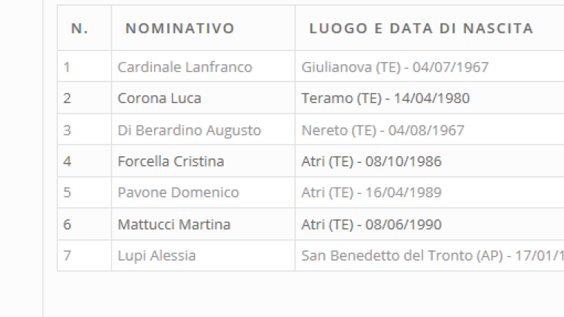Click the Forcella Cristina cell
564x317 pixels.
tap(171, 161)
